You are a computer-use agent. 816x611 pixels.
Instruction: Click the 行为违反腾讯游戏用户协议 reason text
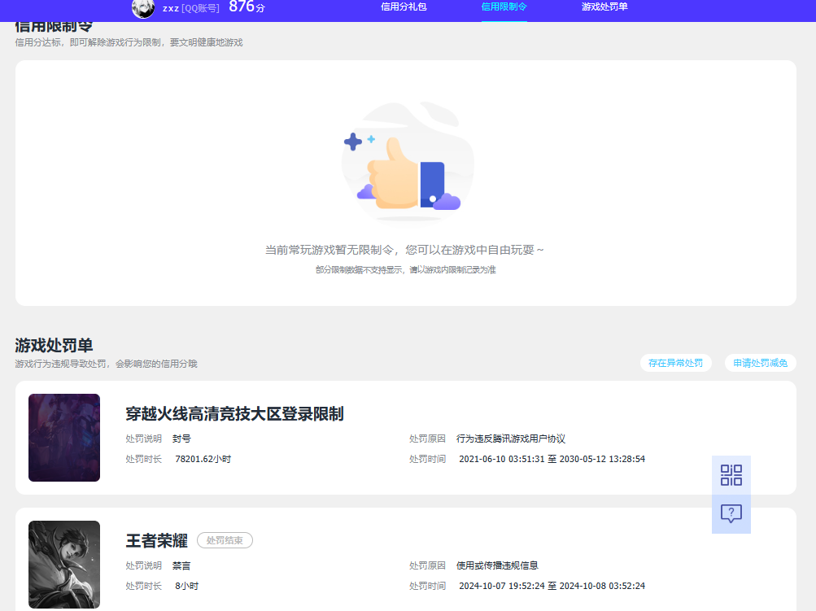[x=511, y=439]
